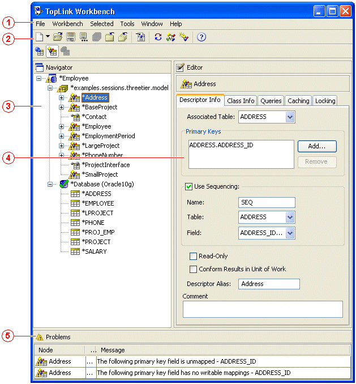Screen dimensions: 356x384
Task: Switch to the Class Info tab
Action: pyautogui.click(x=241, y=101)
